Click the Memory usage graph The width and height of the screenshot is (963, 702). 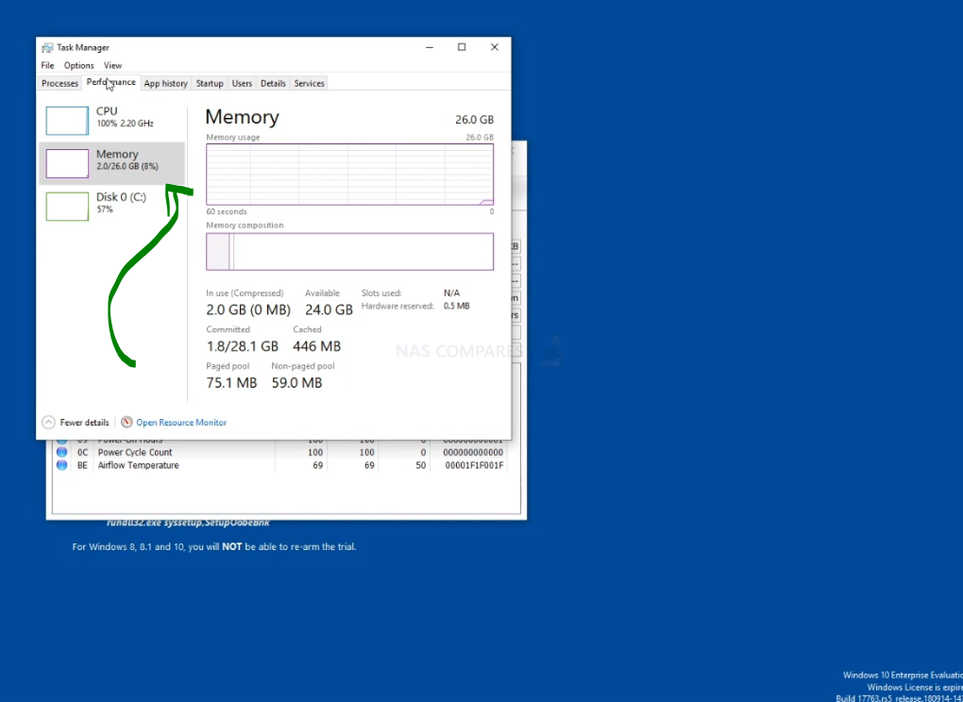pyautogui.click(x=349, y=175)
